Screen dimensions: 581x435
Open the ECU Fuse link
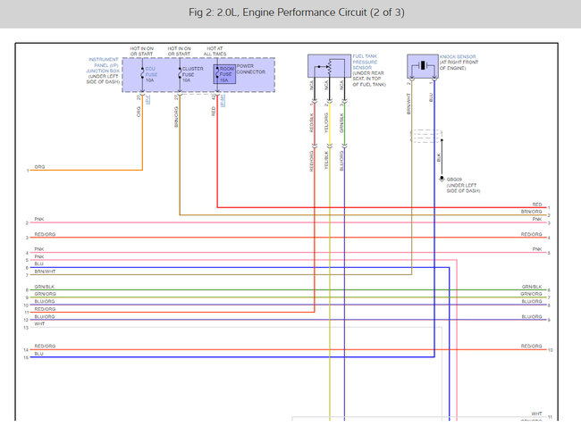(151, 71)
